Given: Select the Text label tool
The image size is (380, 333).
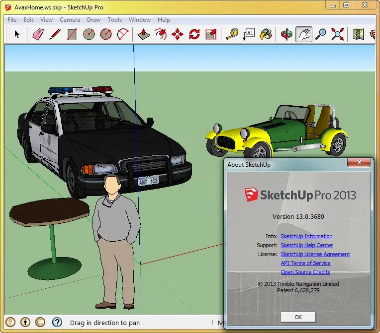Looking at the screenshot, I should point(249,34).
